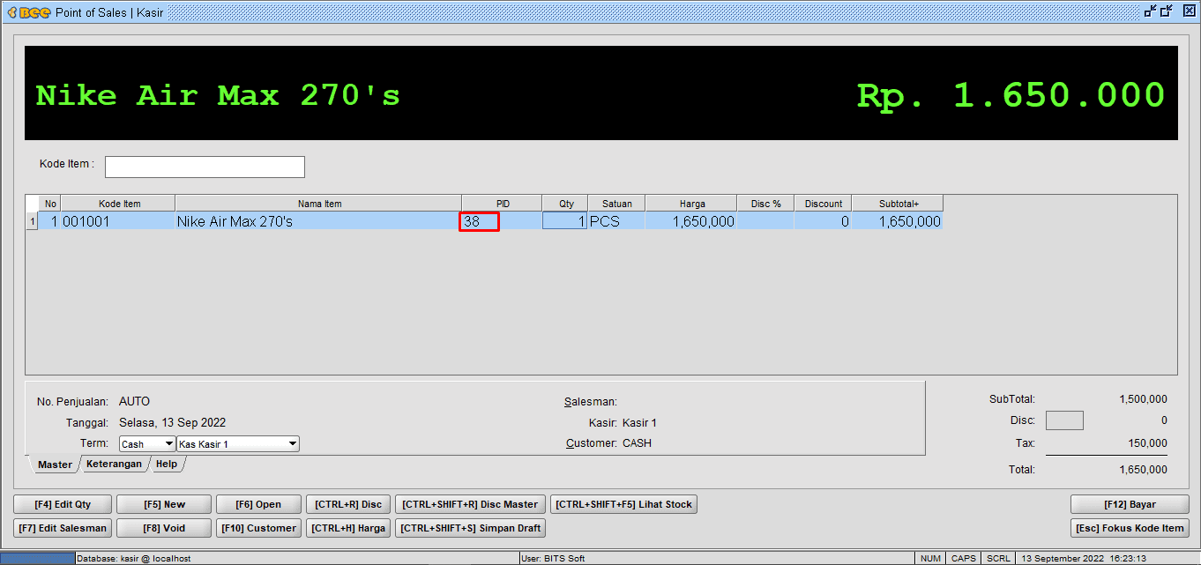Click the Kasir 1 value
Image resolution: width=1201 pixels, height=565 pixels.
pos(639,423)
